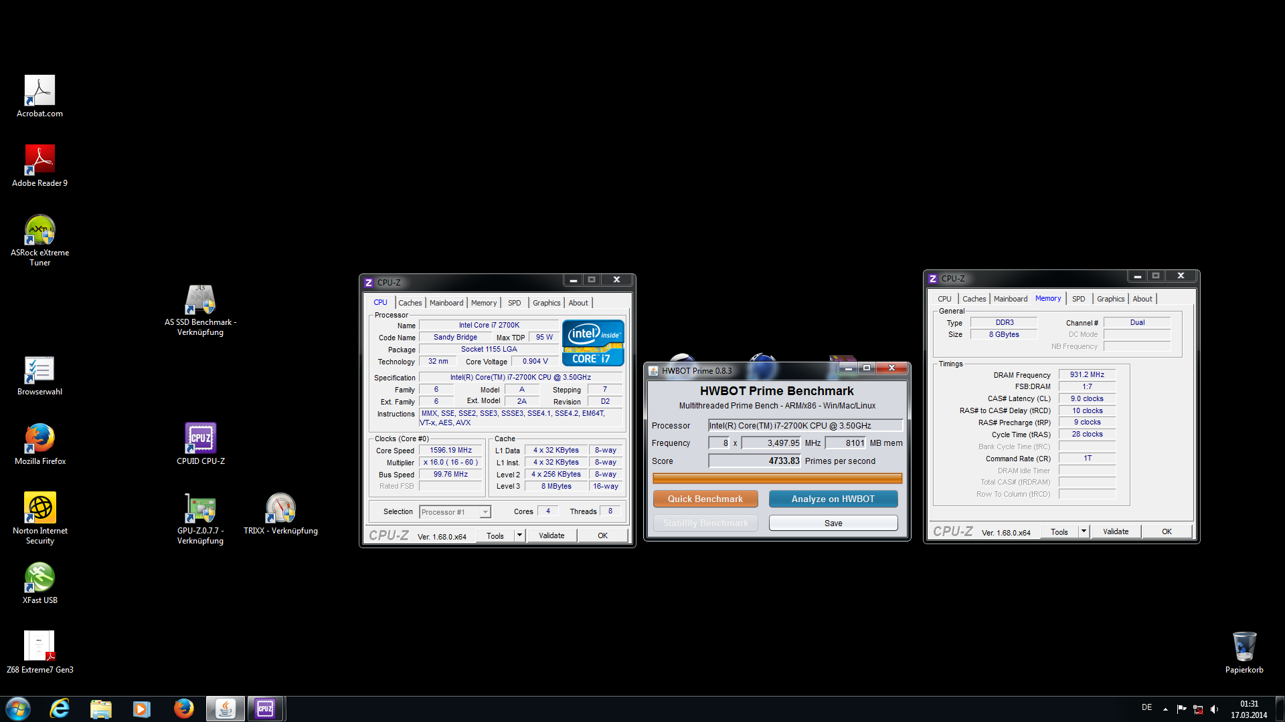Open CPUID CPU-Z desktop icon
The width and height of the screenshot is (1285, 722).
point(200,444)
